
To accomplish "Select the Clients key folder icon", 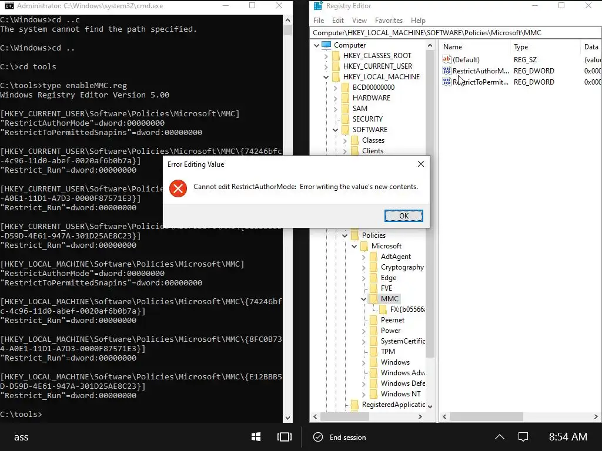I will 354,151.
